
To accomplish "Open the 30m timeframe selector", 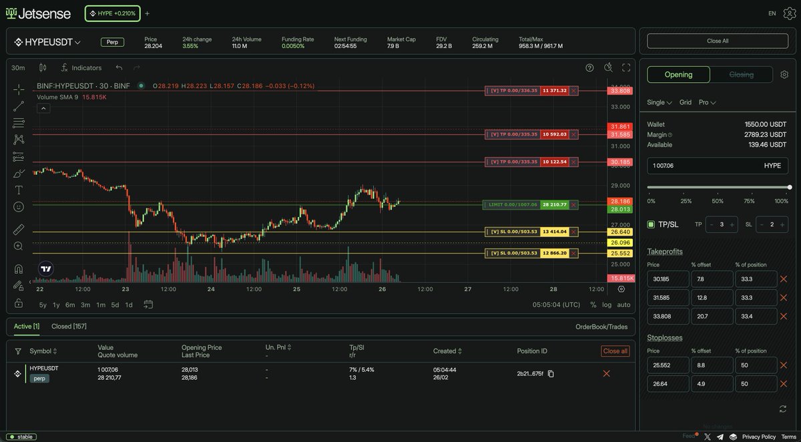I will pos(19,67).
